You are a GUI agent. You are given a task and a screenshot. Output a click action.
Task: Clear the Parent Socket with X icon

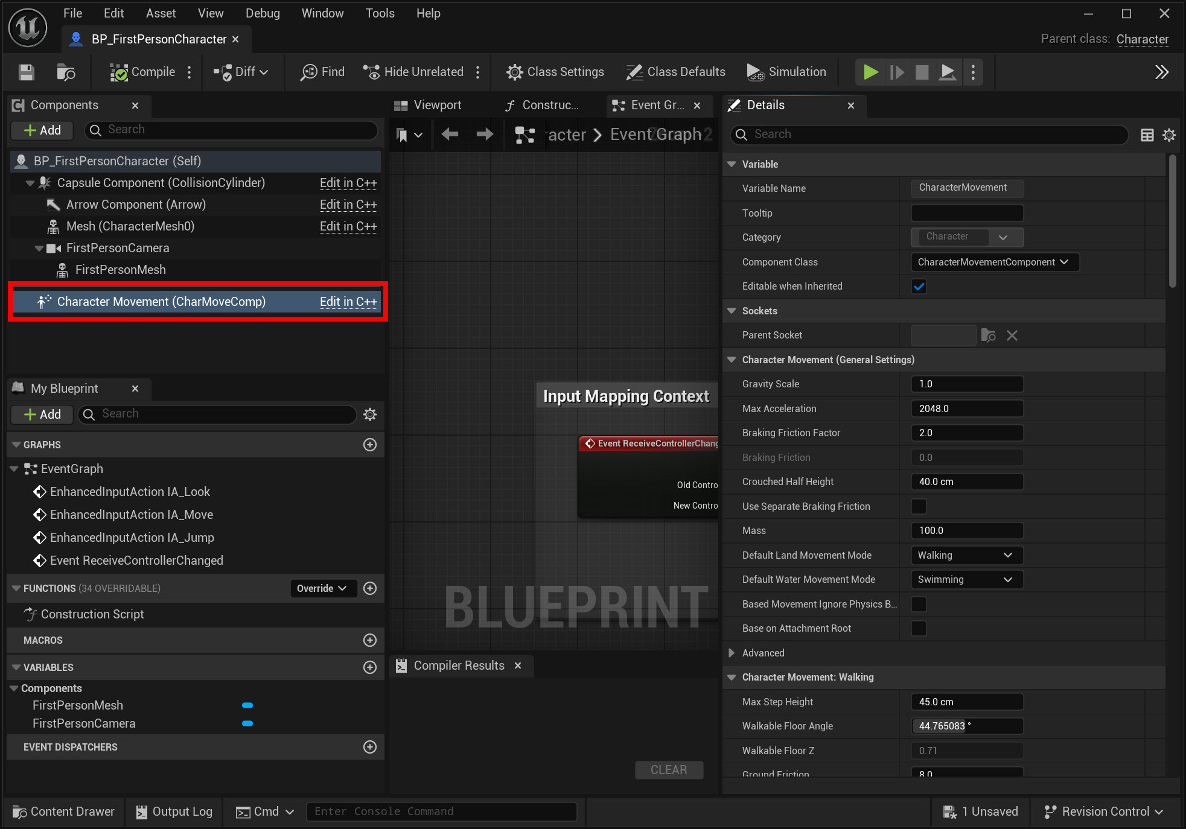[1012, 335]
